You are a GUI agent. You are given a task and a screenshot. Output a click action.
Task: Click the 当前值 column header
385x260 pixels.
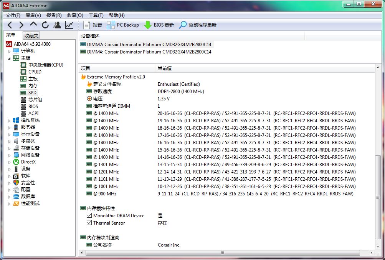265,68
